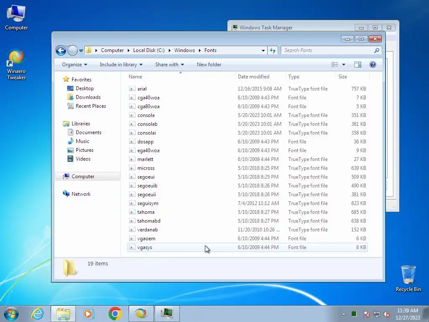The width and height of the screenshot is (429, 322).
Task: Select the consolab file name
Action: tap(147, 124)
